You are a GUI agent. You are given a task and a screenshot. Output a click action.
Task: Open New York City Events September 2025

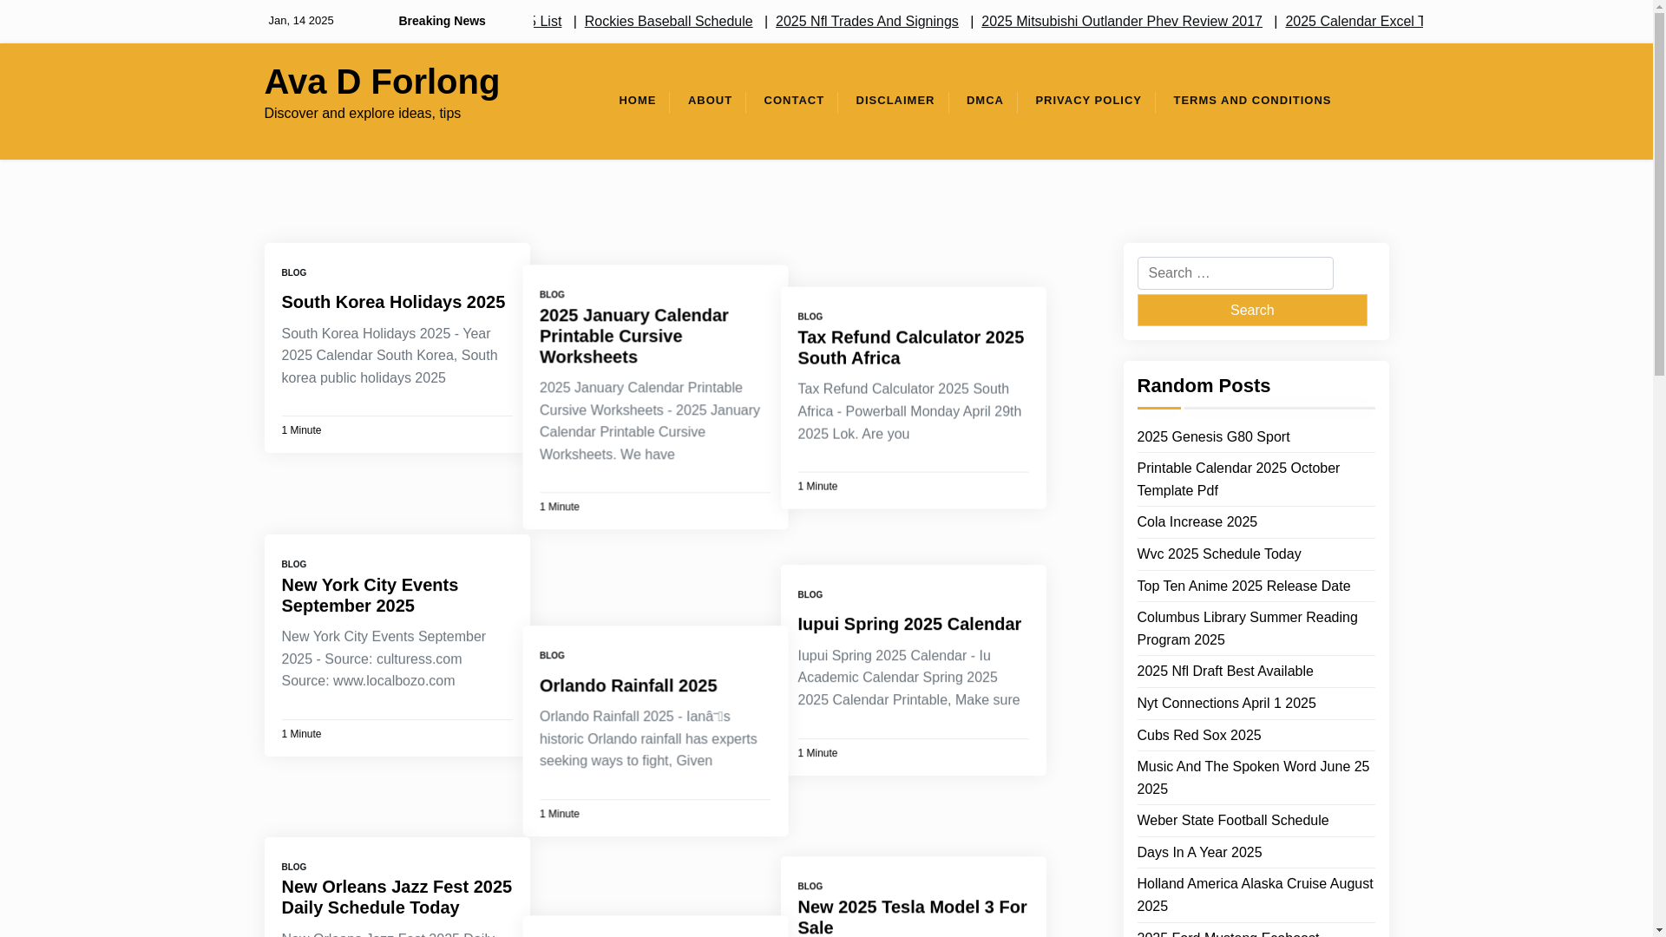370,595
